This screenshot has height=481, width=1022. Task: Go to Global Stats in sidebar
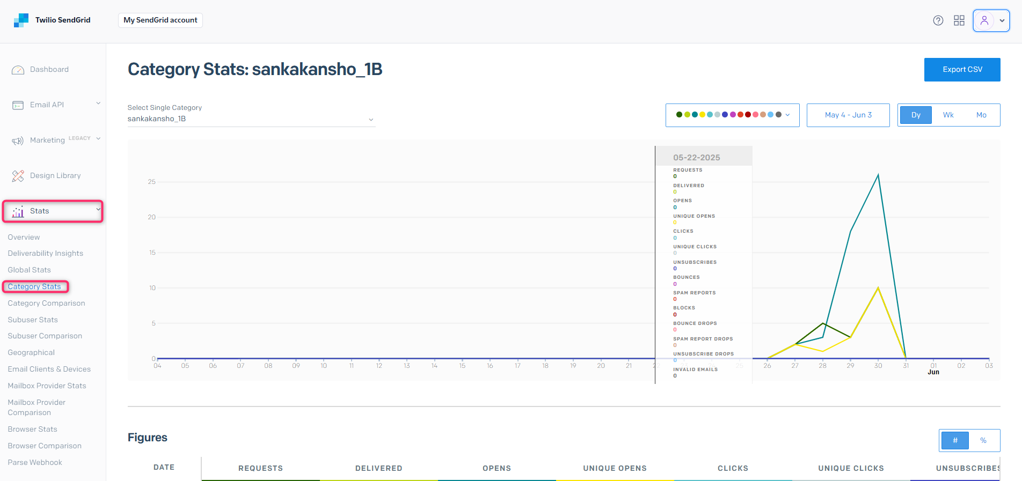(30, 270)
